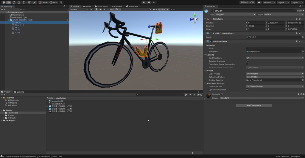Start Play mode
Screen dimensions: 305x158
(x=144, y=2)
